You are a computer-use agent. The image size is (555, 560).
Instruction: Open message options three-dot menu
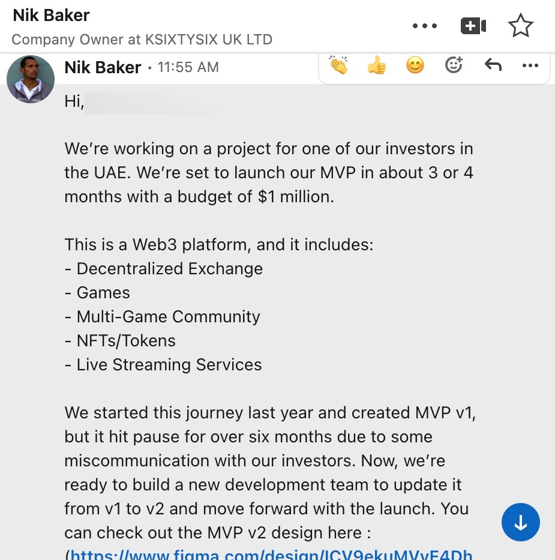click(x=530, y=65)
